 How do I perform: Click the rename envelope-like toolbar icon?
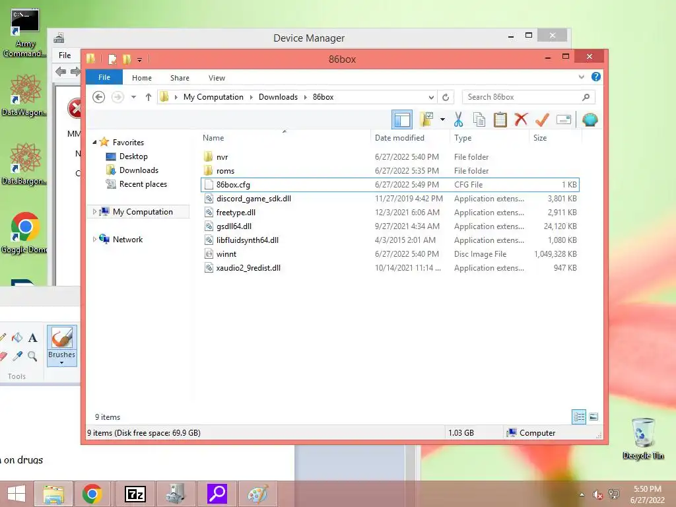(x=564, y=119)
